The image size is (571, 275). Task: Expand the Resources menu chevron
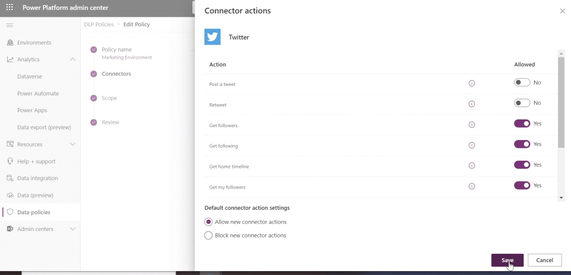pyautogui.click(x=72, y=144)
